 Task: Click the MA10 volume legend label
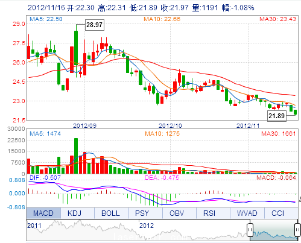[x=162, y=134]
